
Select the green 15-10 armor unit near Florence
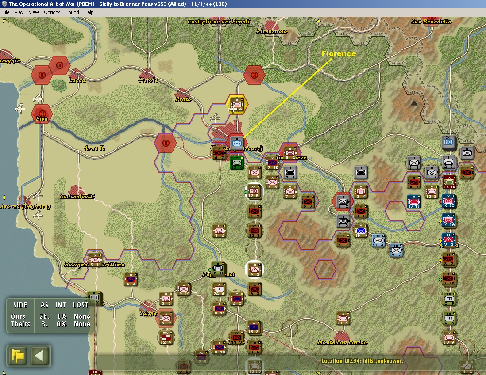tap(237, 163)
